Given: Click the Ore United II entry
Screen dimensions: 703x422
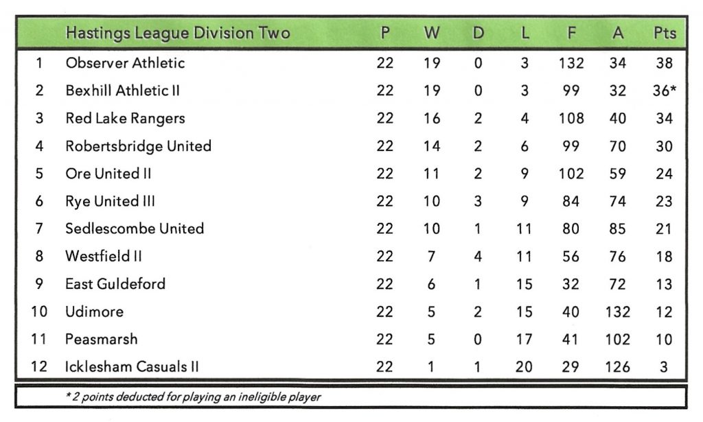Looking at the screenshot, I should point(108,174).
